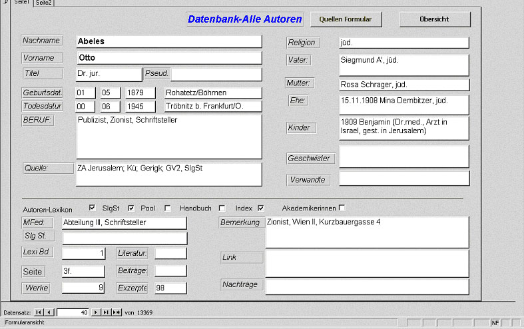Open the Quellen Formular

pyautogui.click(x=345, y=19)
